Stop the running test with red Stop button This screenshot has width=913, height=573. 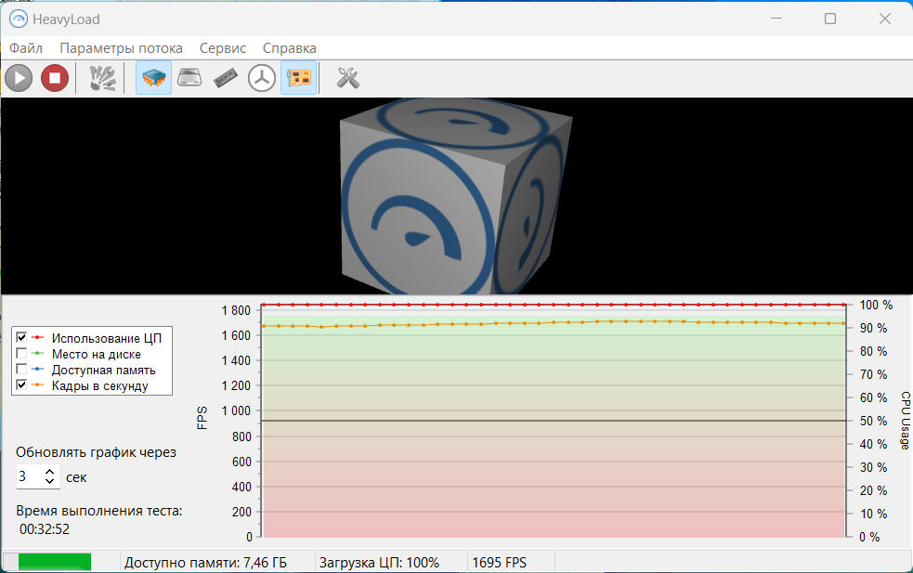55,78
